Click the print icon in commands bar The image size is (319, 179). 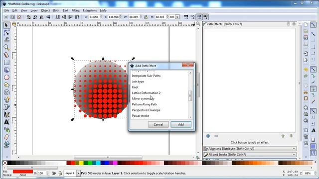306,44
